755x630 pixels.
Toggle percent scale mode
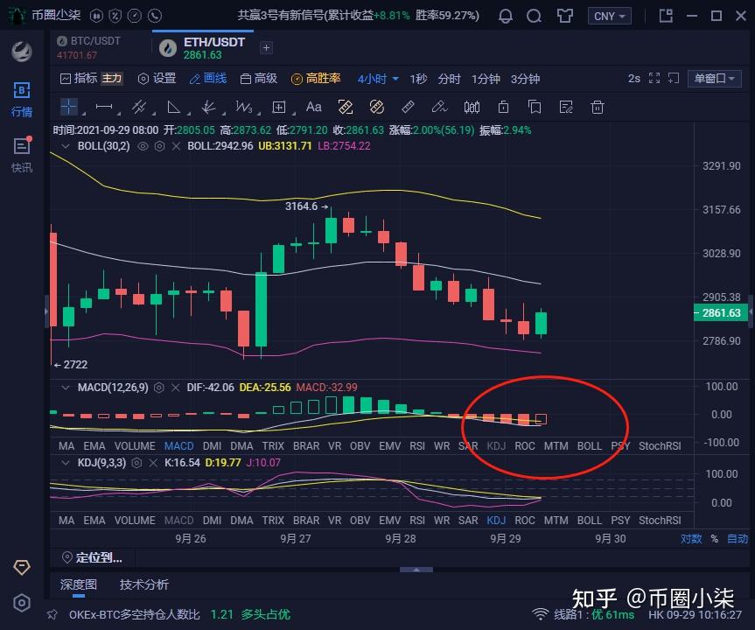point(715,538)
